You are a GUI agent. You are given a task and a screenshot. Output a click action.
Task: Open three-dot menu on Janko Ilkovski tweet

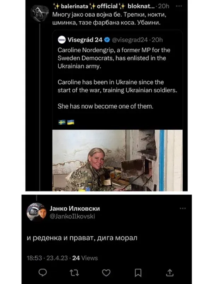(x=183, y=208)
